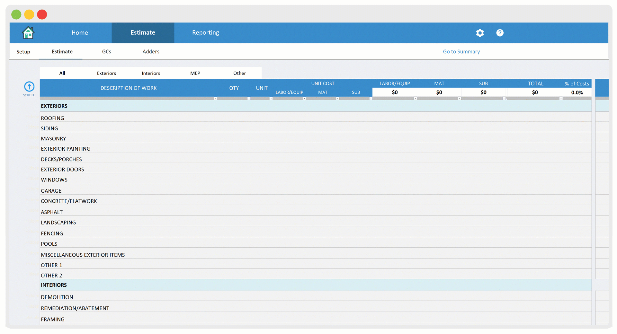Open help with the question mark icon

coord(500,33)
